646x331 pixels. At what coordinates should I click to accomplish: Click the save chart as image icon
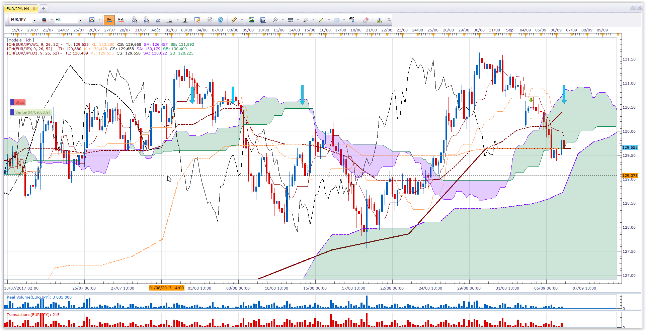pos(251,20)
